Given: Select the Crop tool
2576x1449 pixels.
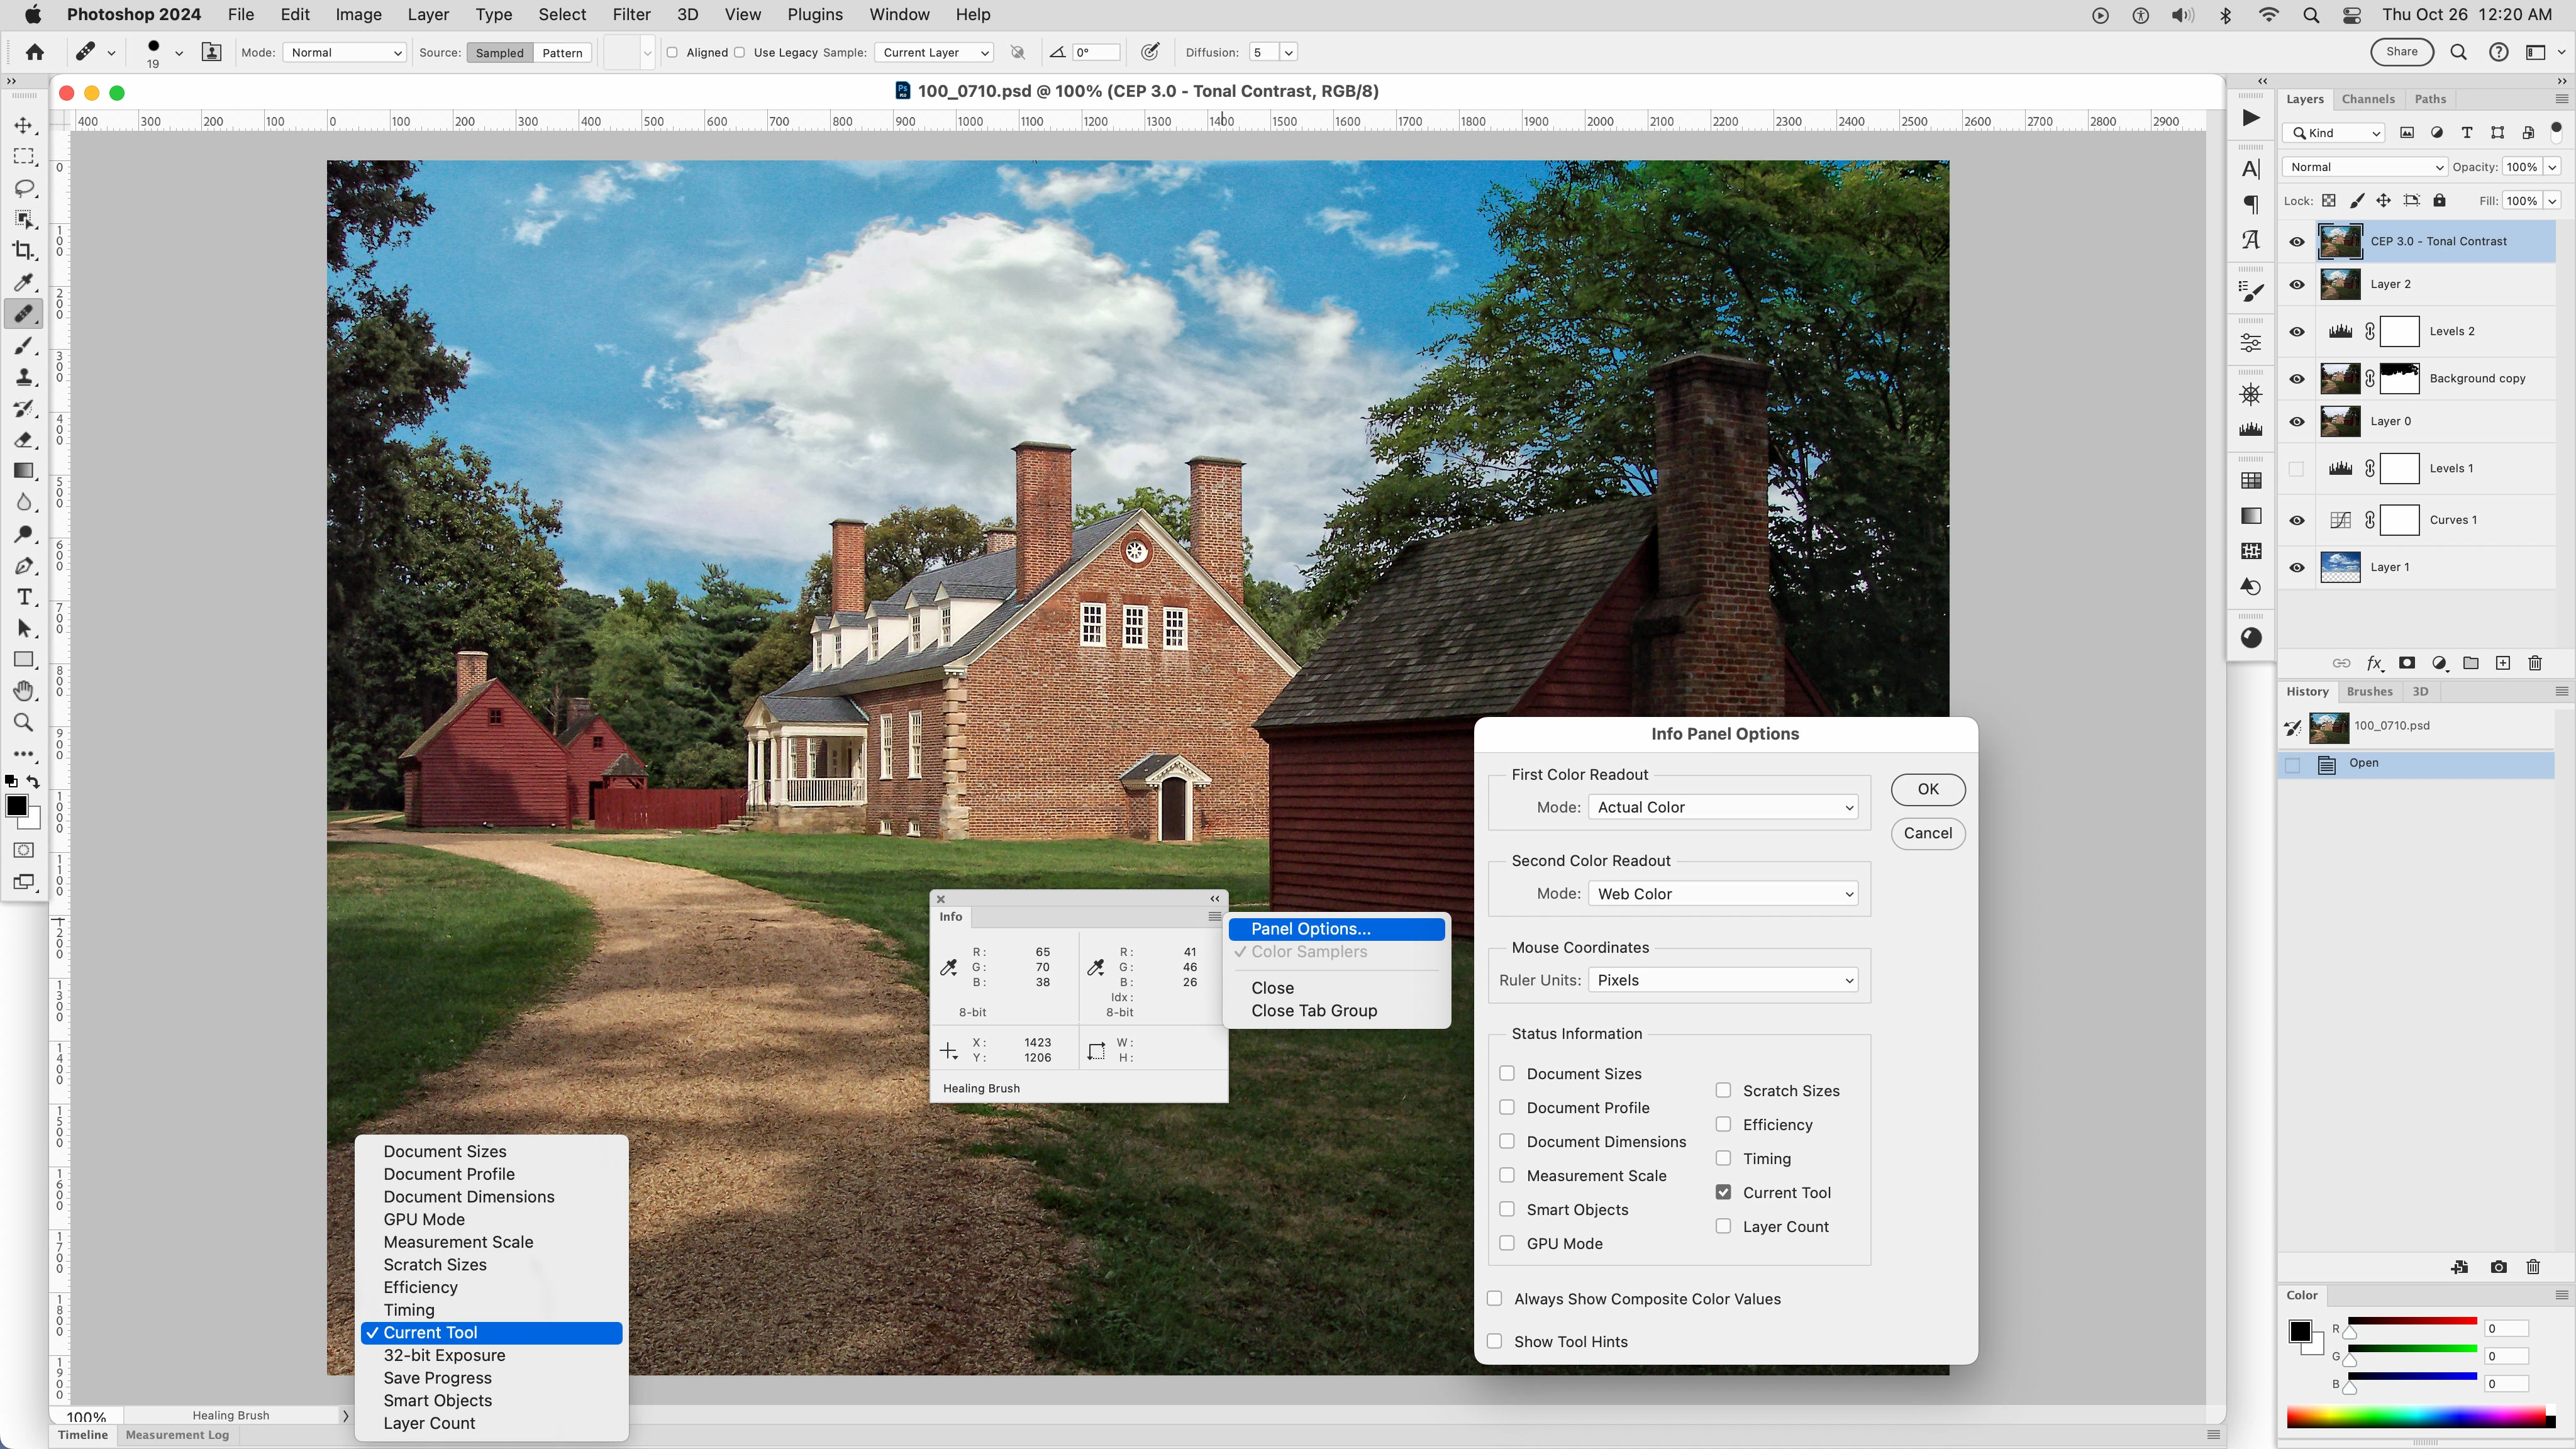Looking at the screenshot, I should [24, 250].
